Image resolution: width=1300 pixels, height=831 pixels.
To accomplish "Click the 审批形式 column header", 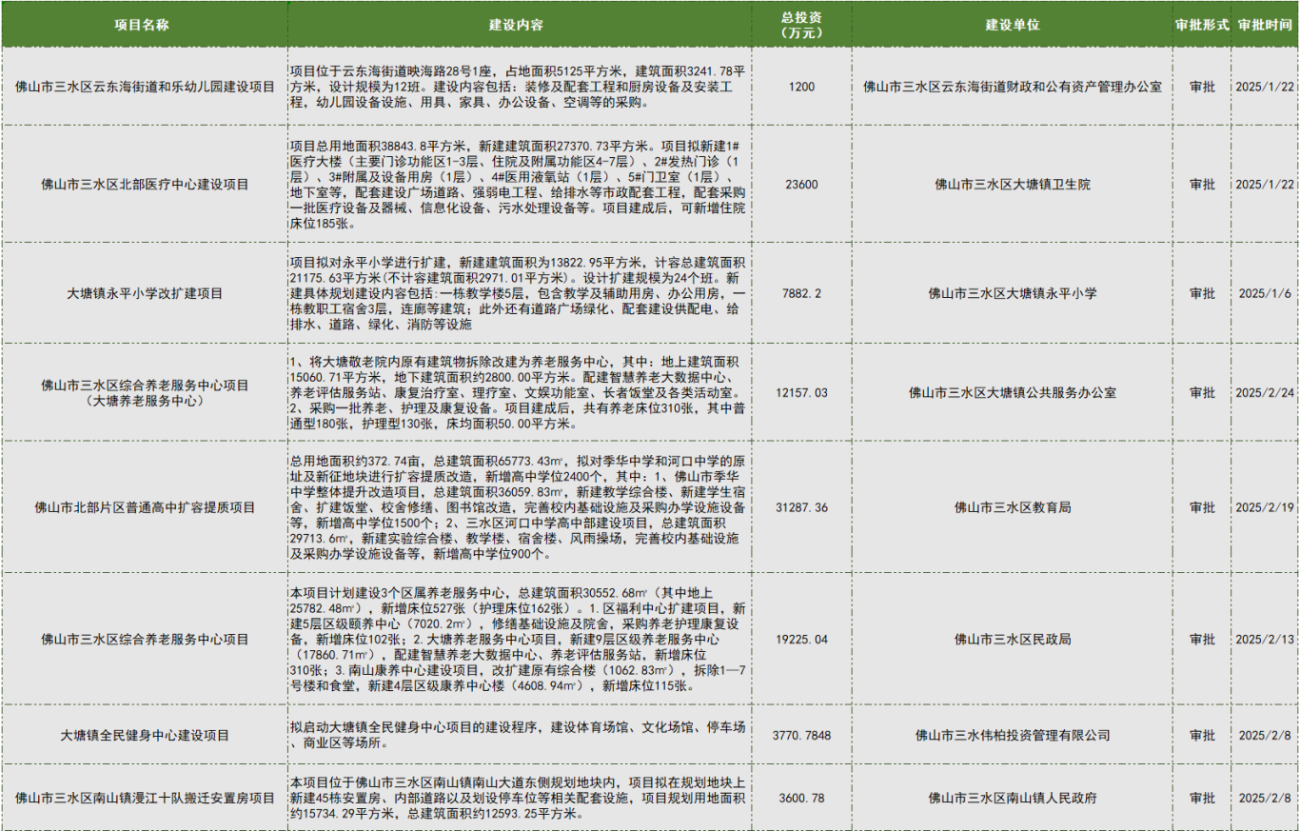I will click(1202, 25).
